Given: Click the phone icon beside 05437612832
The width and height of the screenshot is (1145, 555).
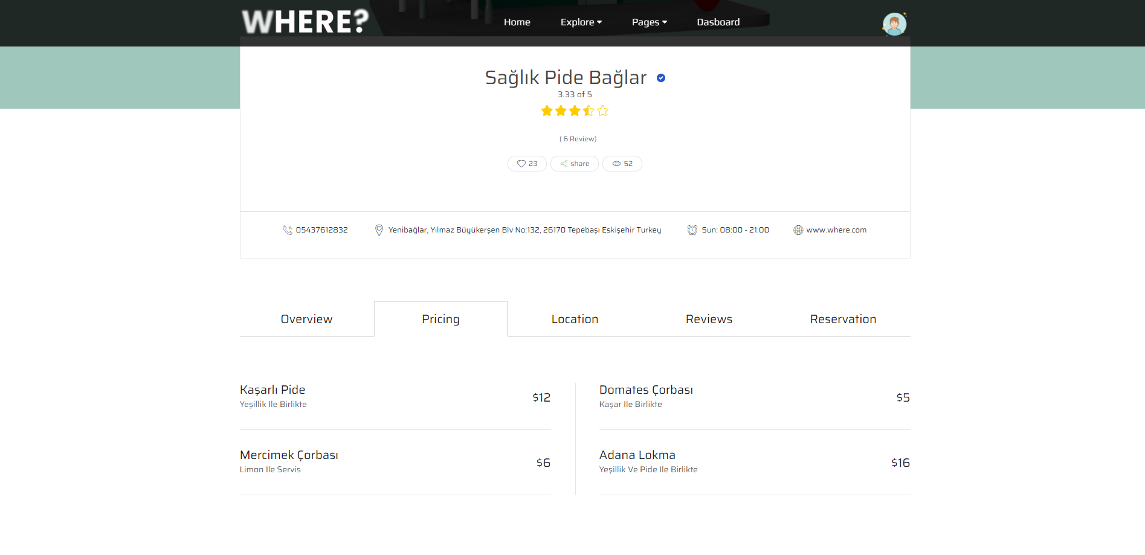Looking at the screenshot, I should tap(288, 230).
